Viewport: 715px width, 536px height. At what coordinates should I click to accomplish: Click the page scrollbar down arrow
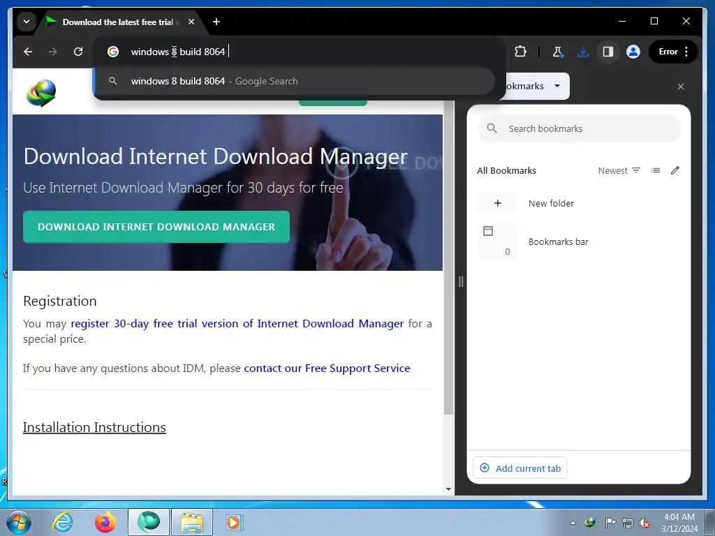tap(449, 489)
